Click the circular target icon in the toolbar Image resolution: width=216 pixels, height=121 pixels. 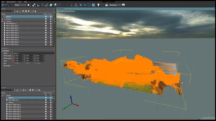pyautogui.click(x=85, y=5)
